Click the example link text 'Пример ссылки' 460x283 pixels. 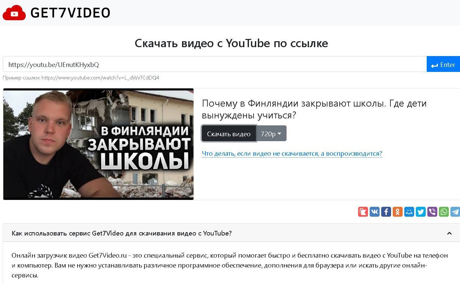81,78
